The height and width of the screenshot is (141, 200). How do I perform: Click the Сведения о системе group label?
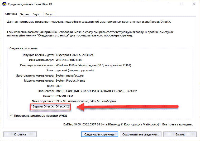[x=23, y=49]
